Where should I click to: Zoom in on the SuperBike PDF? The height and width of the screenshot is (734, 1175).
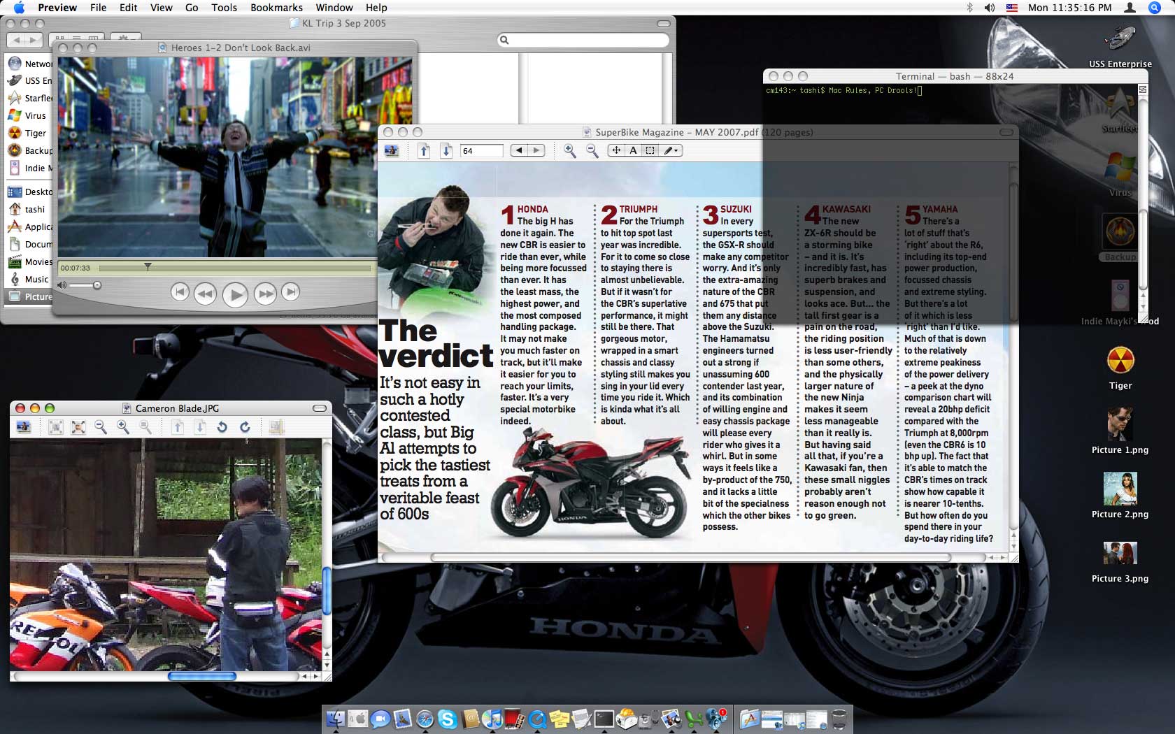pos(570,150)
